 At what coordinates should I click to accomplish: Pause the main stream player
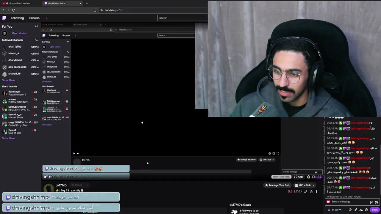[45, 177]
